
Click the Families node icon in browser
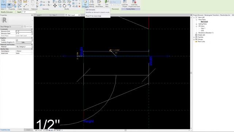coord(196,37)
